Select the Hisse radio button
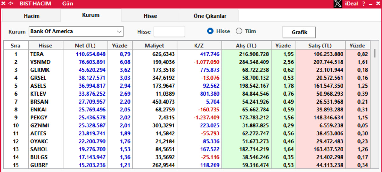Viewport: 382px width, 172px height. [x=210, y=31]
